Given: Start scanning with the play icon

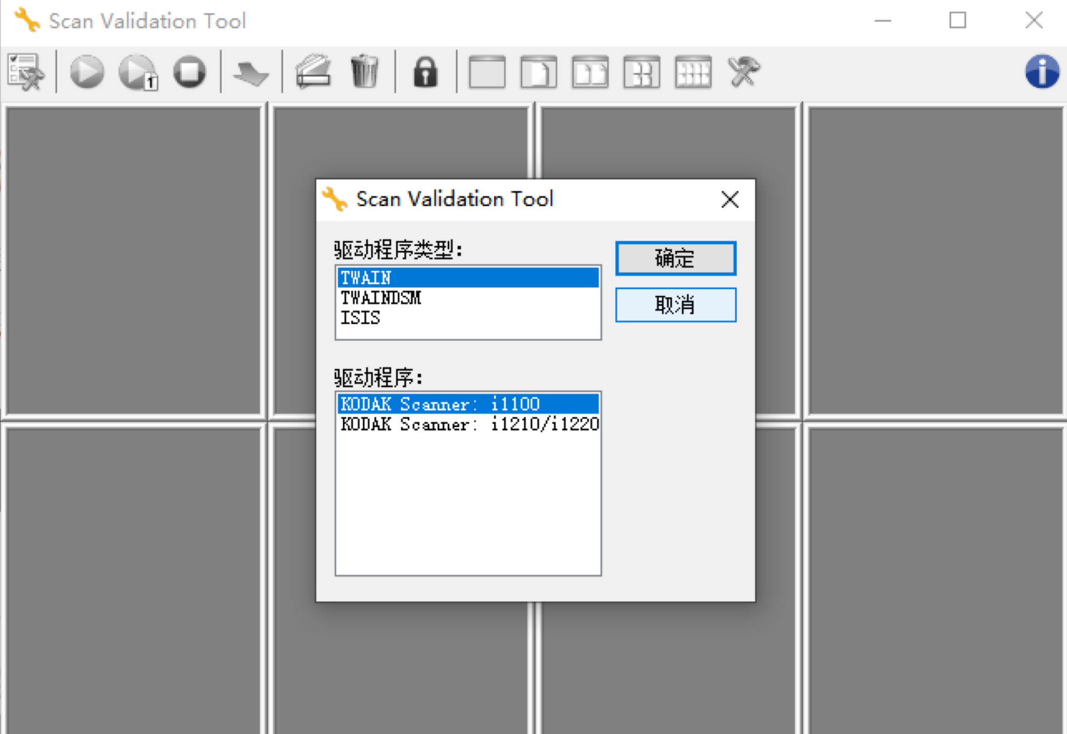Looking at the screenshot, I should point(87,72).
